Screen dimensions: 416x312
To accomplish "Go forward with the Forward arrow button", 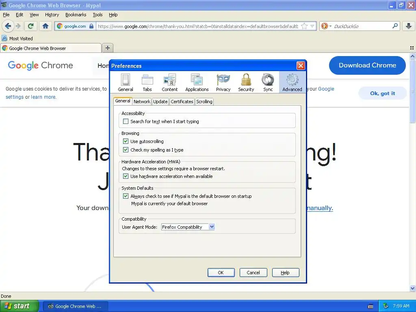I will pyautogui.click(x=18, y=26).
